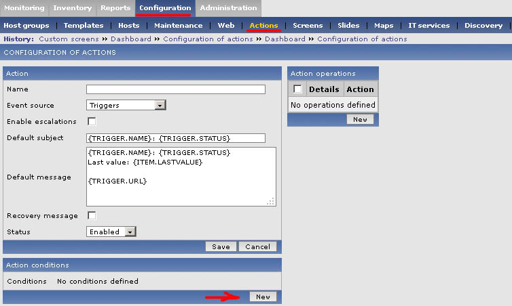This screenshot has height=306, width=512.
Task: Open the Discovery submenu
Action: click(x=483, y=26)
